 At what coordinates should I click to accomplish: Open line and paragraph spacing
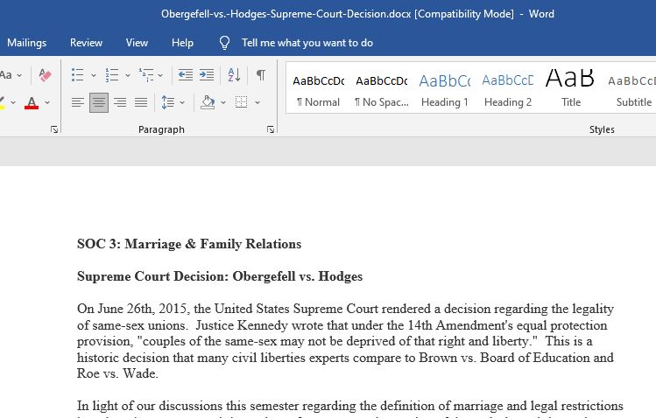coord(168,102)
